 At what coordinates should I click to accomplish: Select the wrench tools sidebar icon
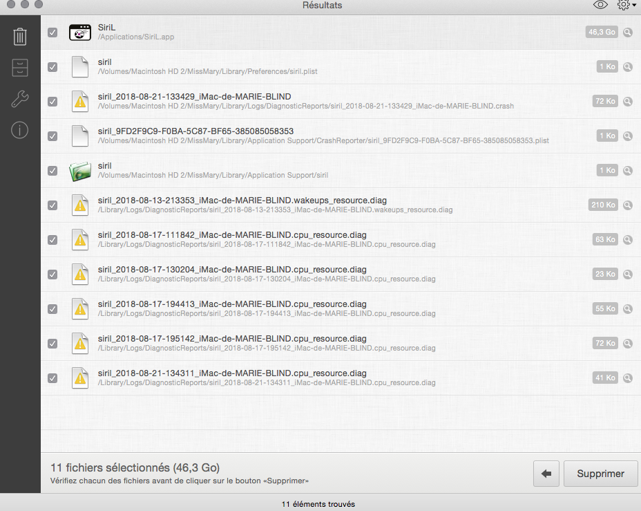(x=19, y=99)
